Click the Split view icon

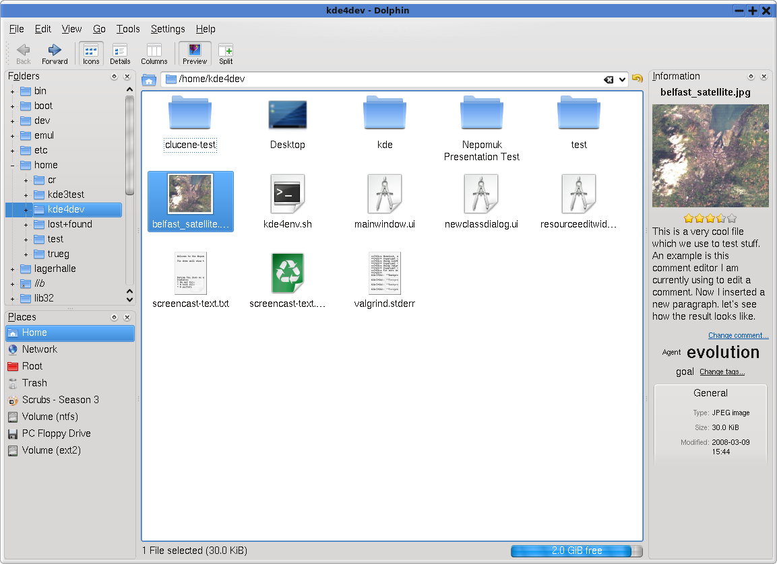pyautogui.click(x=226, y=50)
